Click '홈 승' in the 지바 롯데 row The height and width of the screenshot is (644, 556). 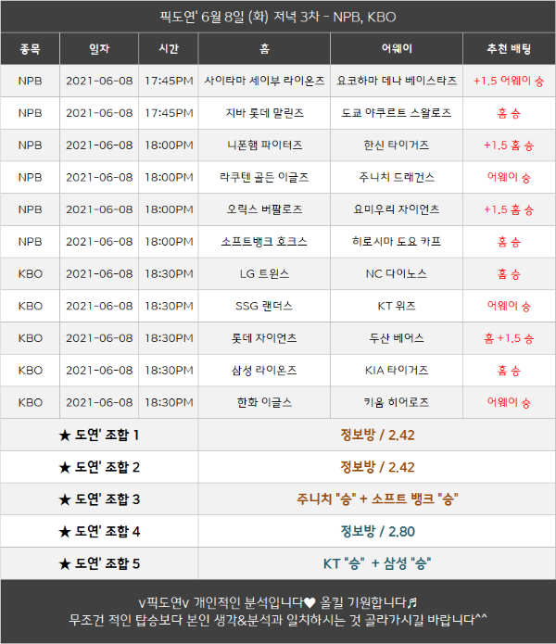coord(509,113)
